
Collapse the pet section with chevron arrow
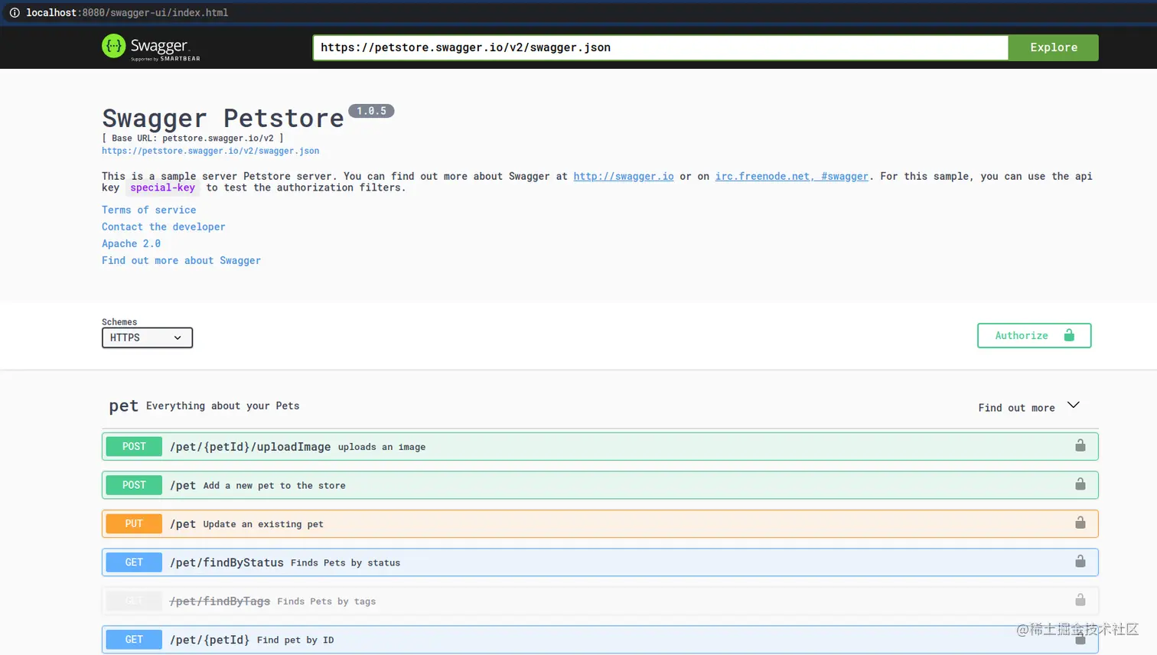coord(1074,406)
